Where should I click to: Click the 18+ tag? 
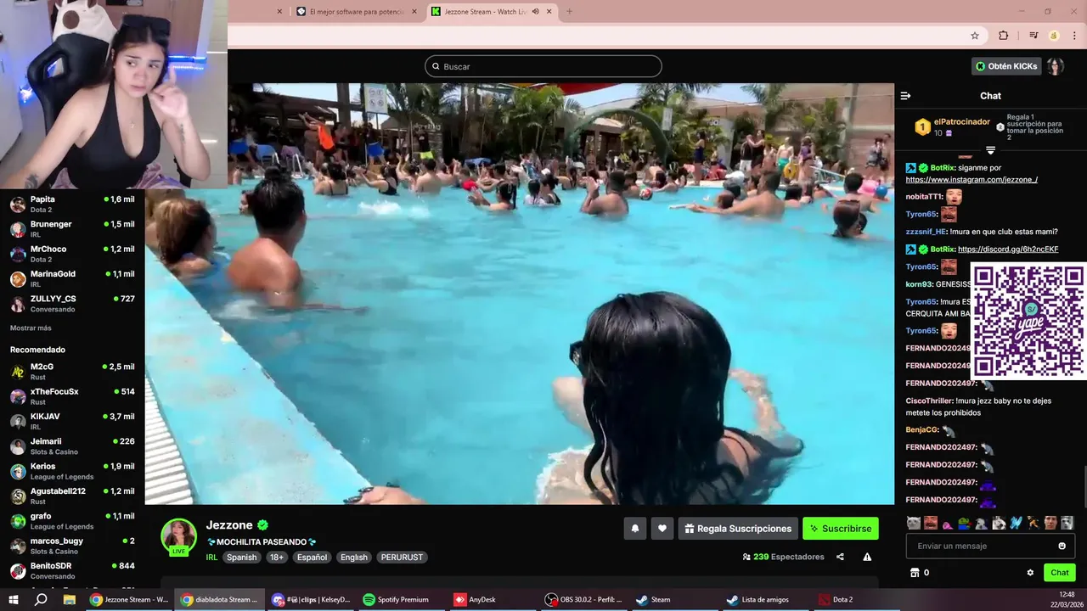[x=276, y=558]
